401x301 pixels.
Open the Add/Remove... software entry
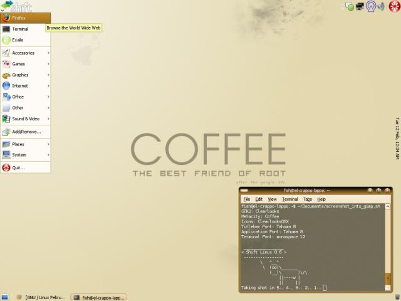[25, 132]
